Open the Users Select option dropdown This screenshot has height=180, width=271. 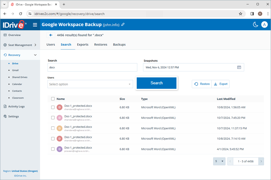pos(90,84)
